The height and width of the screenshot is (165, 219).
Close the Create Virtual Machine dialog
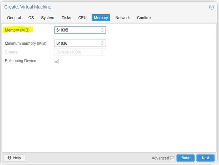tap(211, 7)
